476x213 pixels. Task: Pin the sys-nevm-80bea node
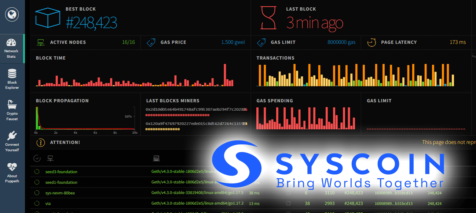[x=37, y=193]
